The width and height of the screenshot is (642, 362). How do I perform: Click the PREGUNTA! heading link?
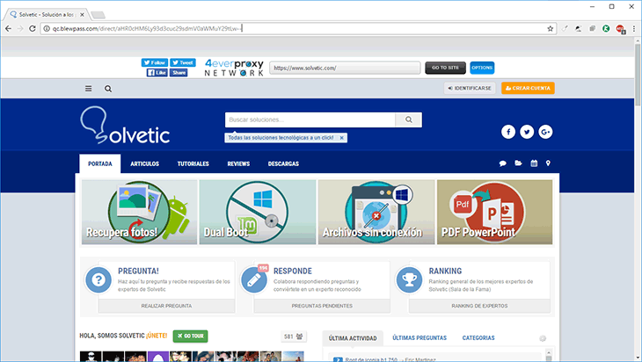click(138, 271)
